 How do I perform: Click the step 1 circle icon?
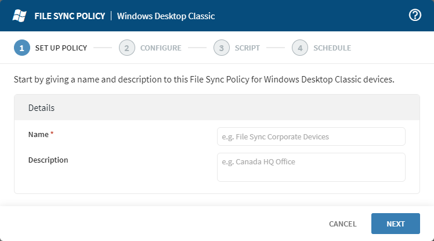(x=21, y=48)
